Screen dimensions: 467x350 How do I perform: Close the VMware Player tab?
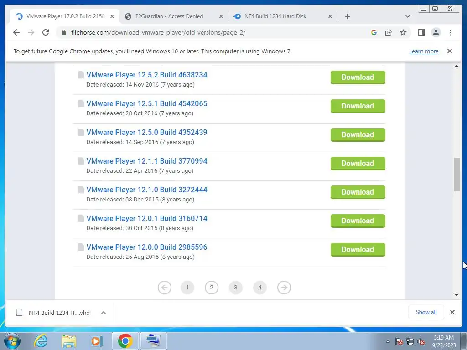(x=112, y=16)
